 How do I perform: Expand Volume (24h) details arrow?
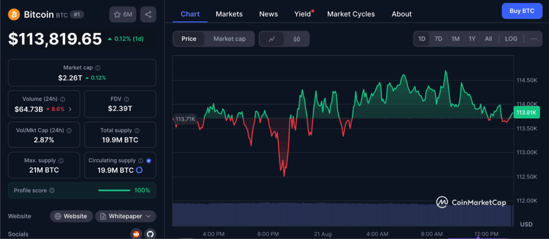(70, 109)
